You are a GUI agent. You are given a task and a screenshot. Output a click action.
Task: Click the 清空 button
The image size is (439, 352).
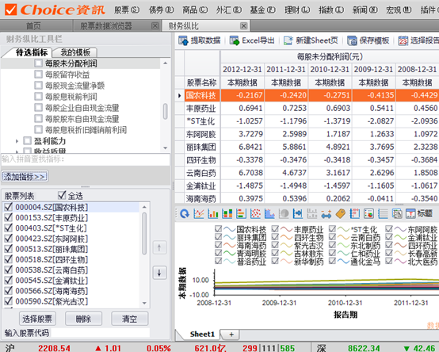(x=130, y=319)
